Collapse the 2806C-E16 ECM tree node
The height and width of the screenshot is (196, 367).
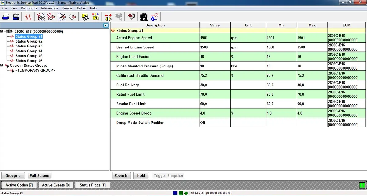point(2,32)
